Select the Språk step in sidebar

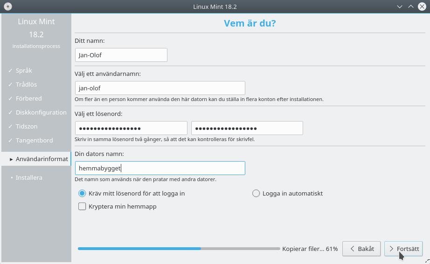click(24, 70)
